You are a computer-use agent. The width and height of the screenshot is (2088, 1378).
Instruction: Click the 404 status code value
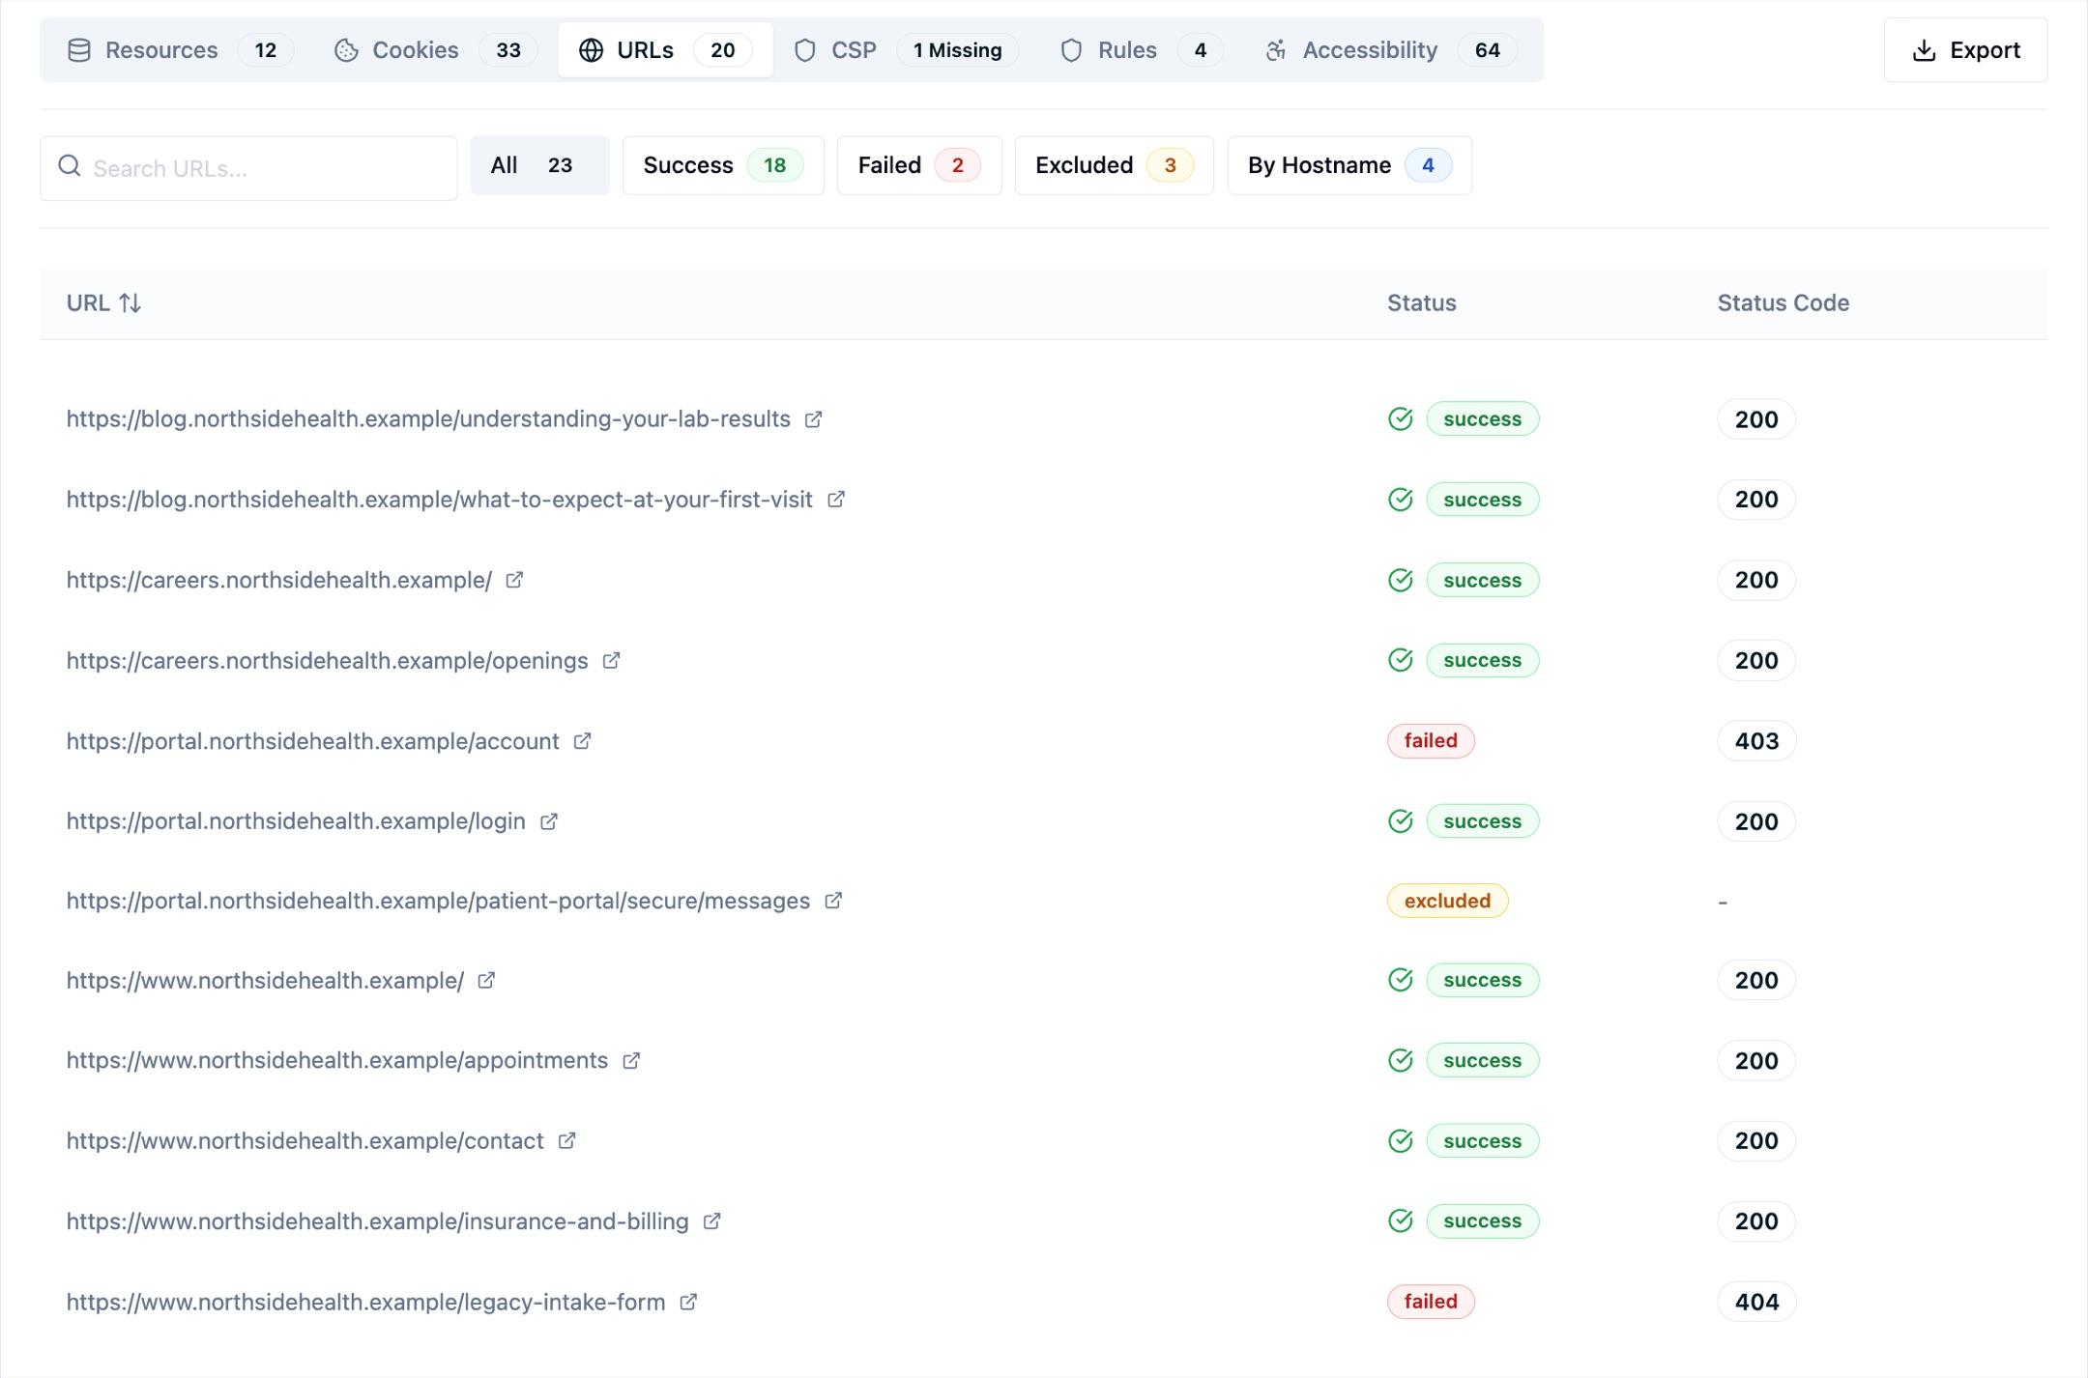[x=1756, y=1303]
